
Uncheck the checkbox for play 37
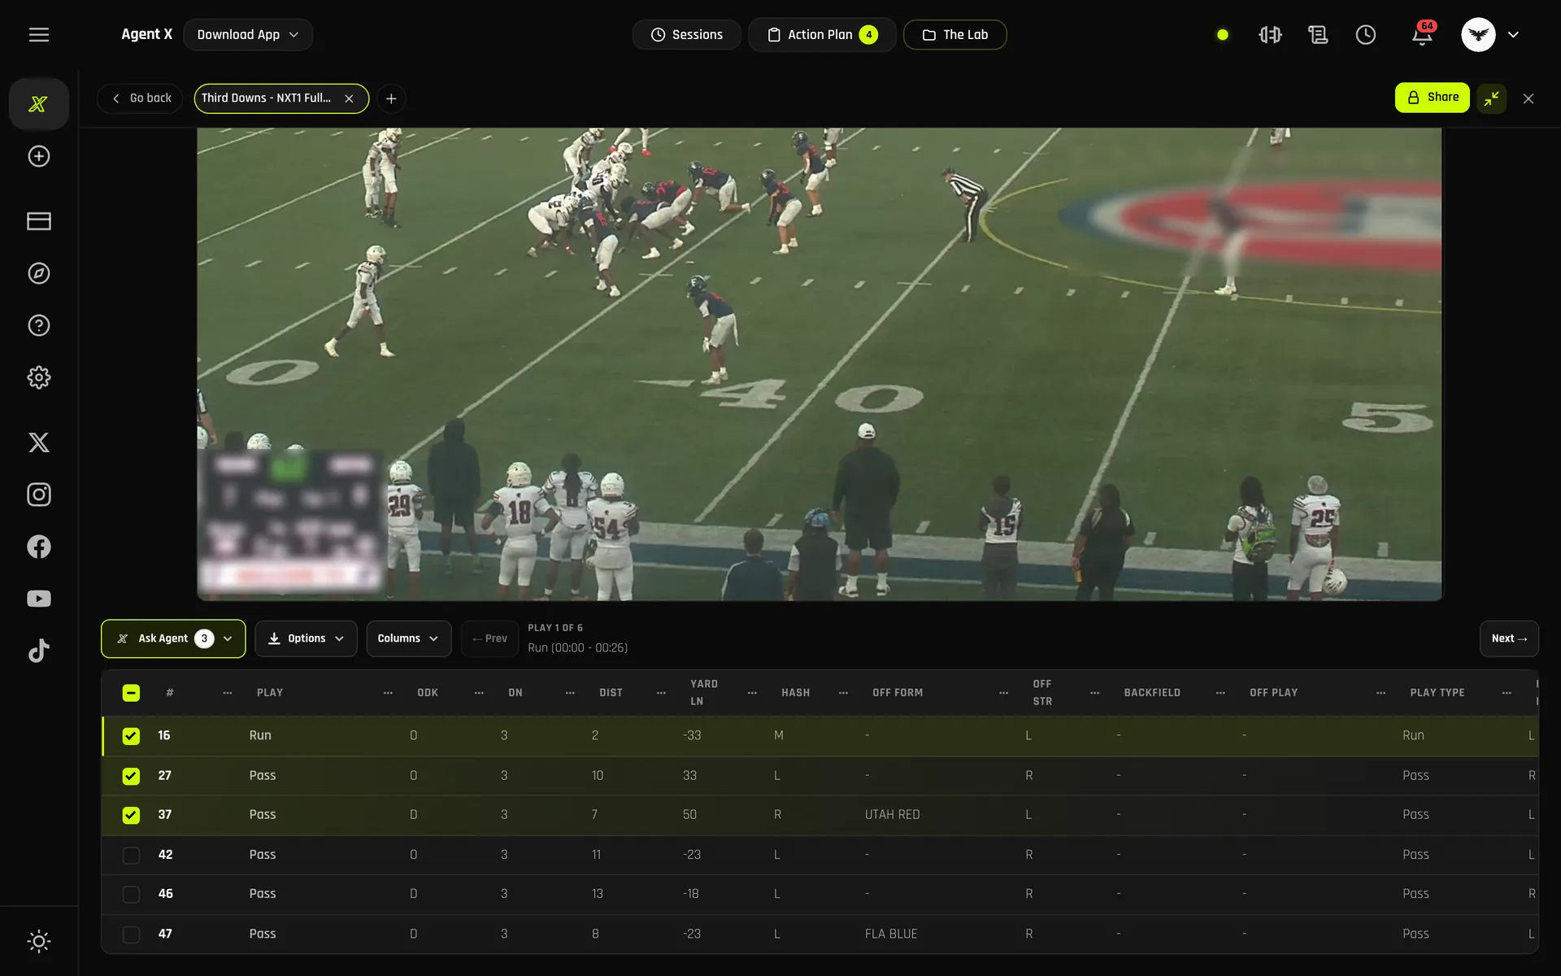(131, 815)
